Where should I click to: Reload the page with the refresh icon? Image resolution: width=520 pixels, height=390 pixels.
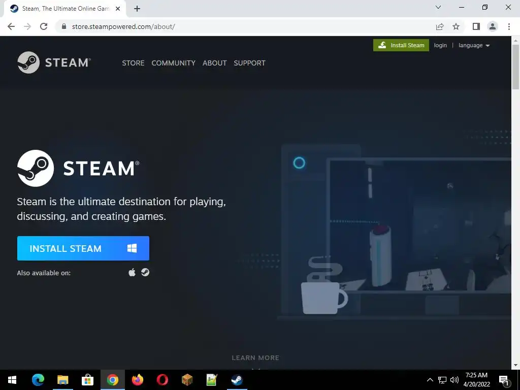coord(44,26)
